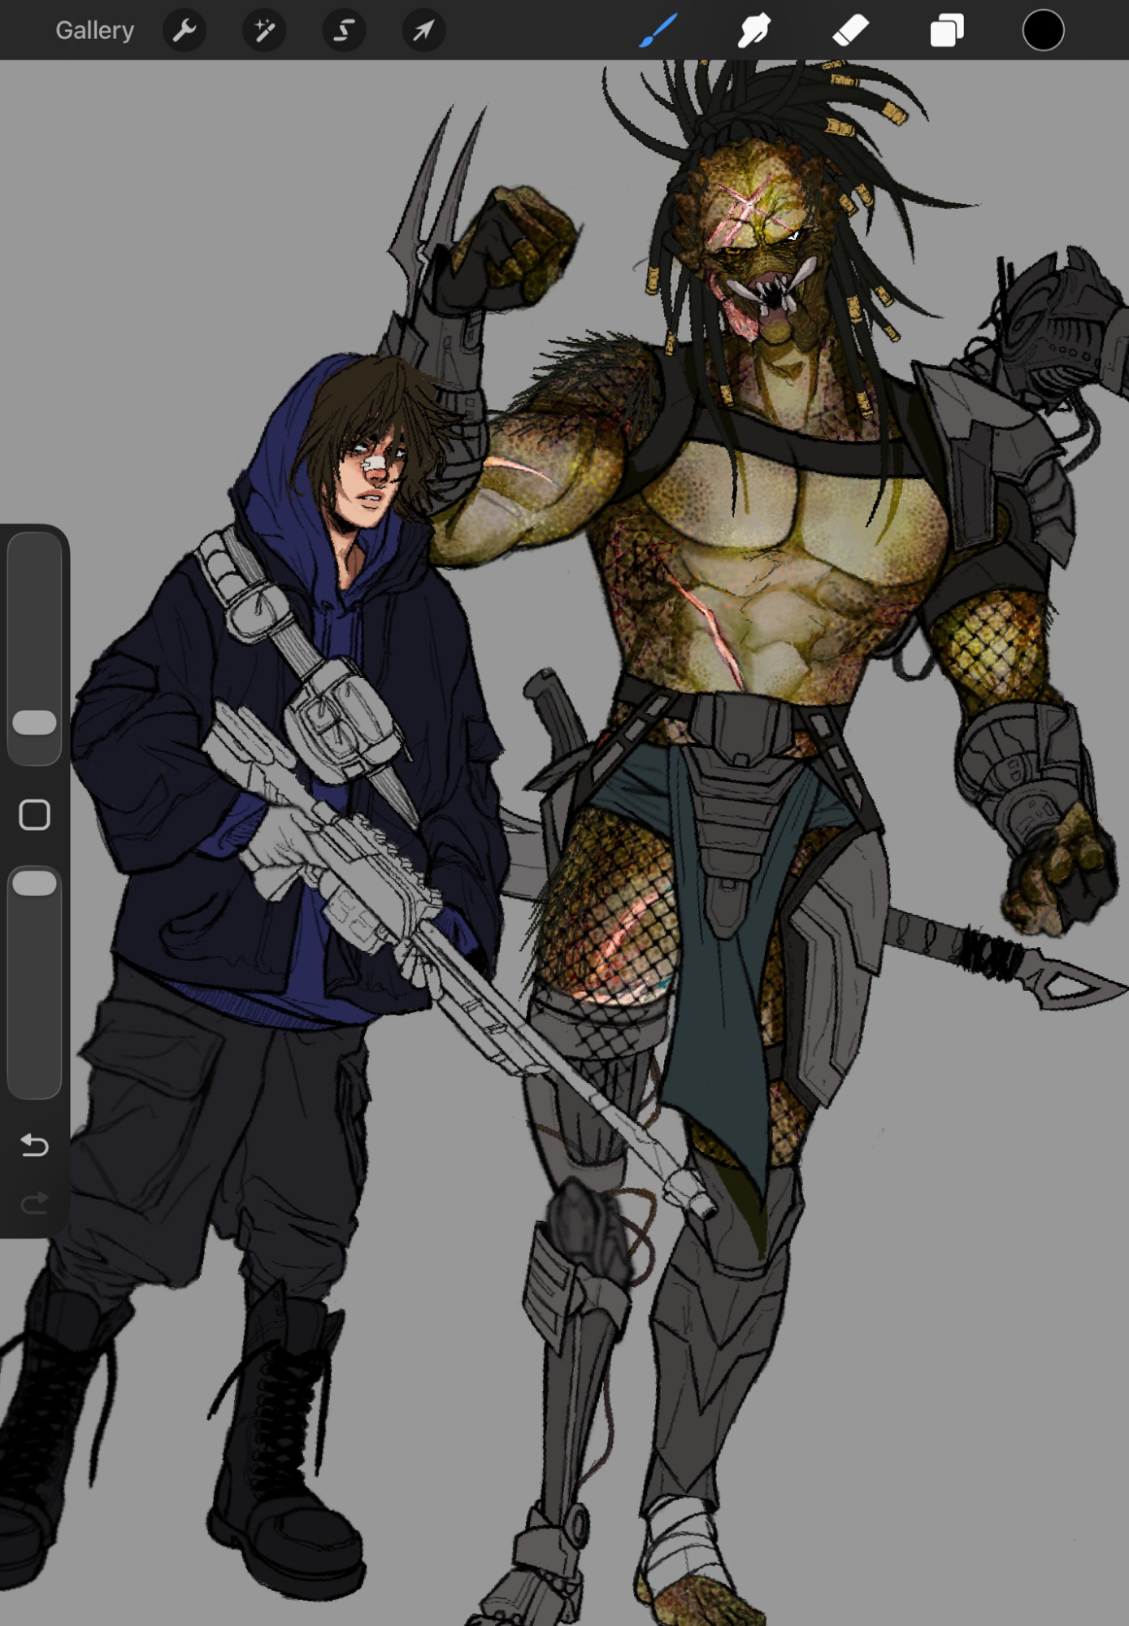The image size is (1129, 1626).
Task: Open the black active color swatch
Action: point(1043,31)
